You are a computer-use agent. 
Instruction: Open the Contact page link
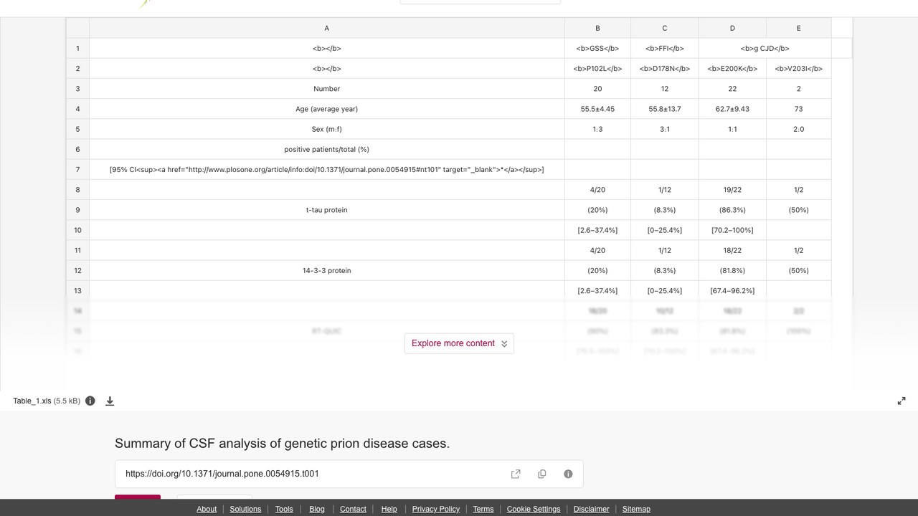[x=353, y=509]
